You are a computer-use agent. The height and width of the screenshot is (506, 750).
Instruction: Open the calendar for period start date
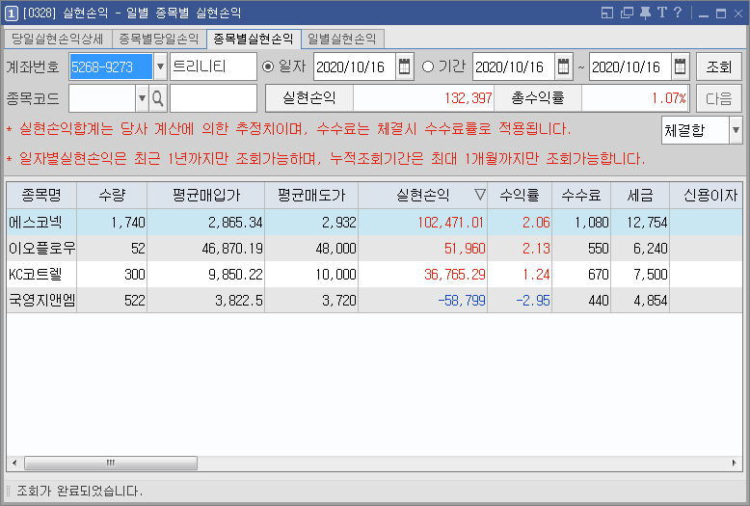point(563,67)
